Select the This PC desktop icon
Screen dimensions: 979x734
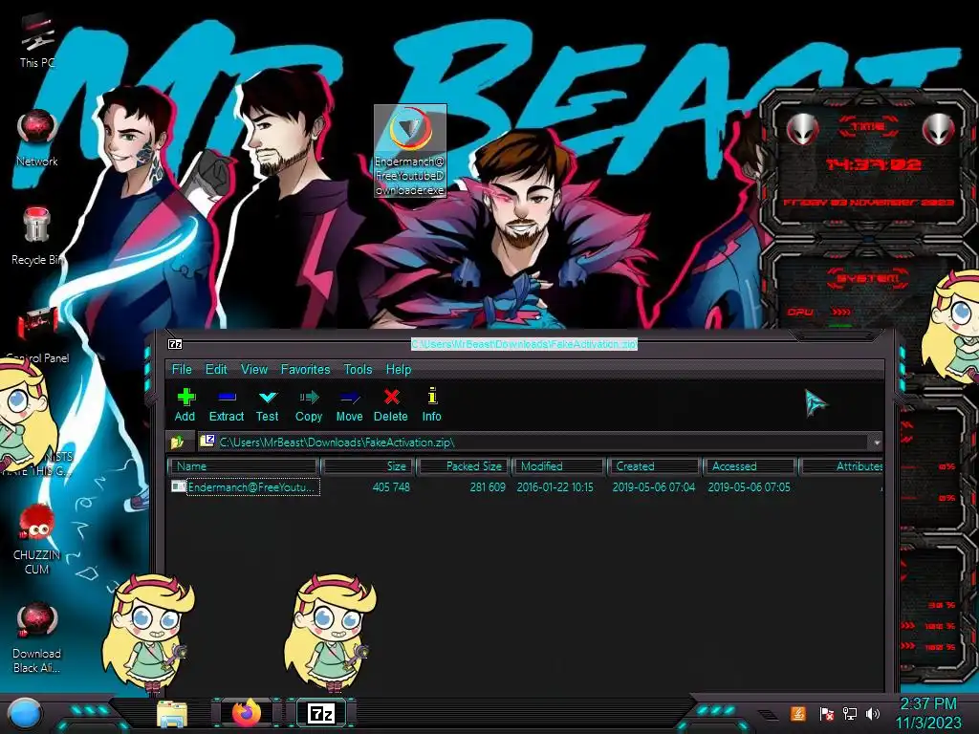point(37,40)
